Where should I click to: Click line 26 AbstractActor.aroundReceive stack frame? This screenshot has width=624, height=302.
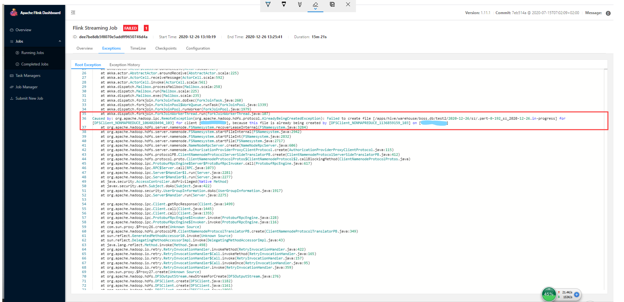click(170, 73)
